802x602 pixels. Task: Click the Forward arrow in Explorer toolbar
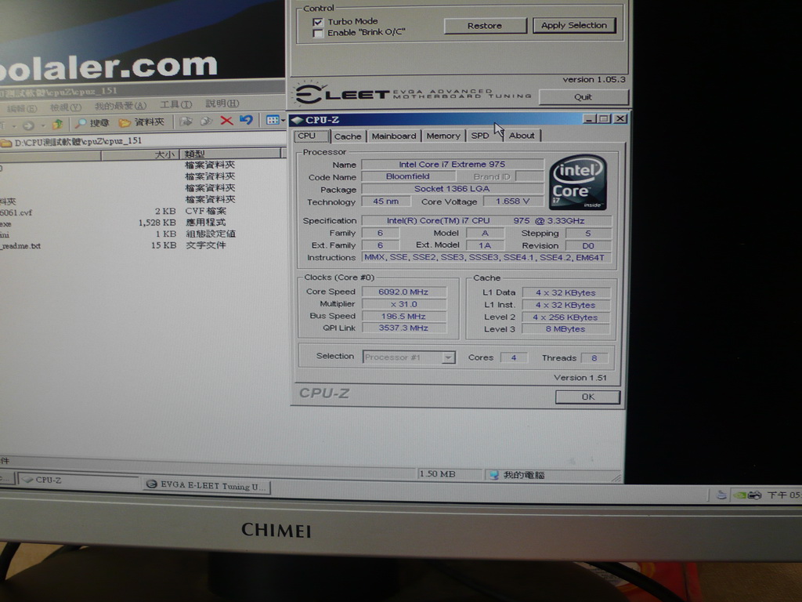[x=28, y=125]
